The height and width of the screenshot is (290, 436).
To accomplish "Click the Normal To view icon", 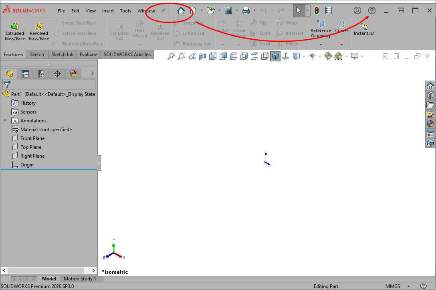I will click(286, 56).
